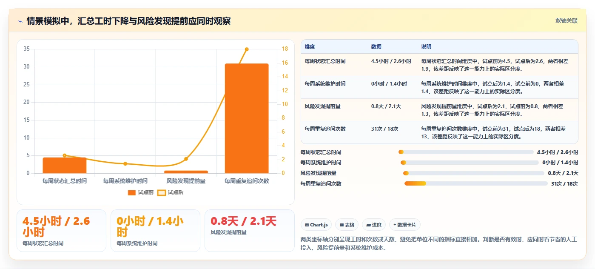Click the x-axis label 每周状态汇总时间
Viewport: 595px width, 269px height.
point(65,181)
